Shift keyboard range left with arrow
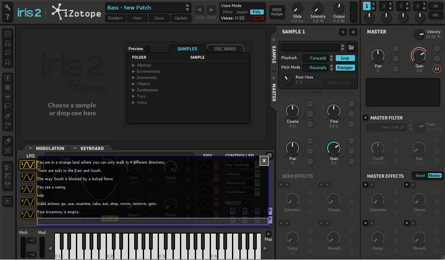The image size is (445, 260). (50, 248)
